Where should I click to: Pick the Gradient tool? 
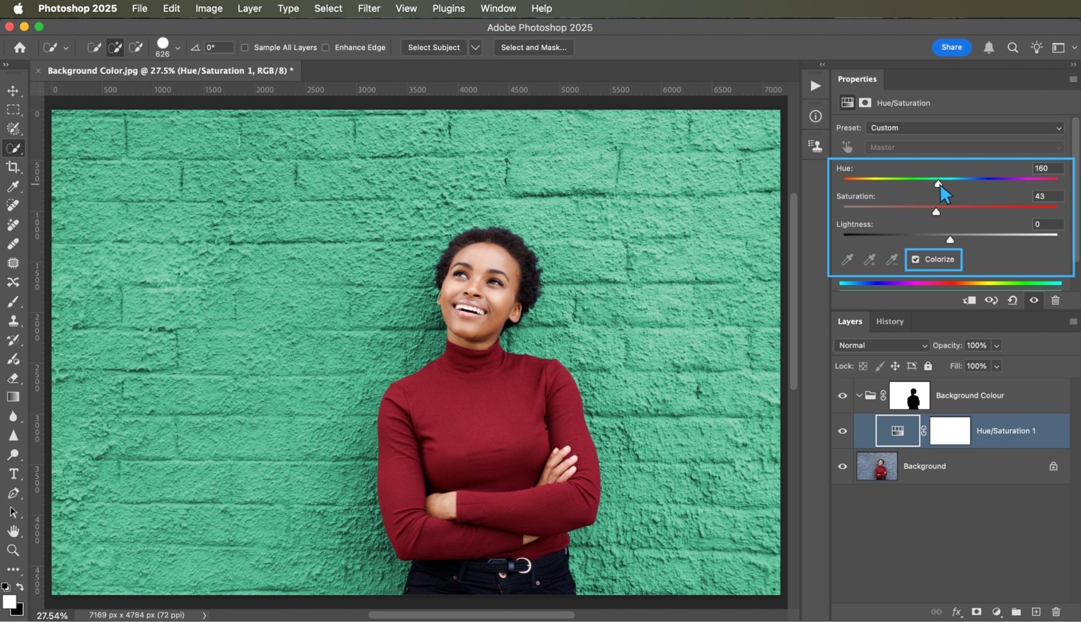pyautogui.click(x=14, y=397)
